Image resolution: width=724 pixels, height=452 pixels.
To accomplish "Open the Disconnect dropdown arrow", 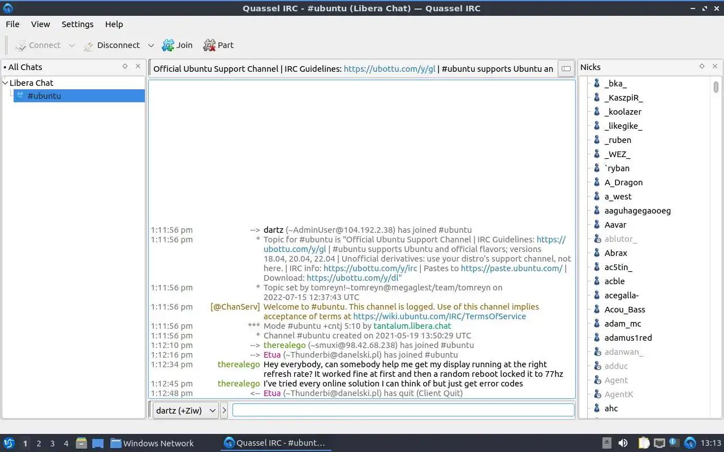I will point(150,45).
